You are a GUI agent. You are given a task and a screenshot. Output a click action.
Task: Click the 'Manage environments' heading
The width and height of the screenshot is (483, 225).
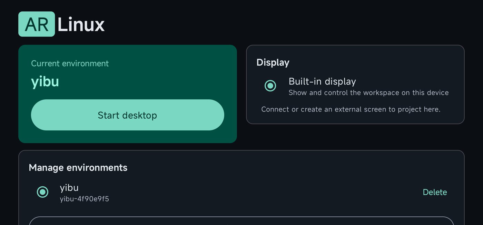(78, 168)
